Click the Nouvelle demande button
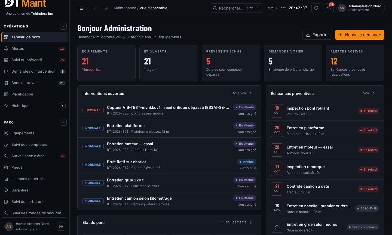This screenshot has height=235, width=392. (360, 35)
